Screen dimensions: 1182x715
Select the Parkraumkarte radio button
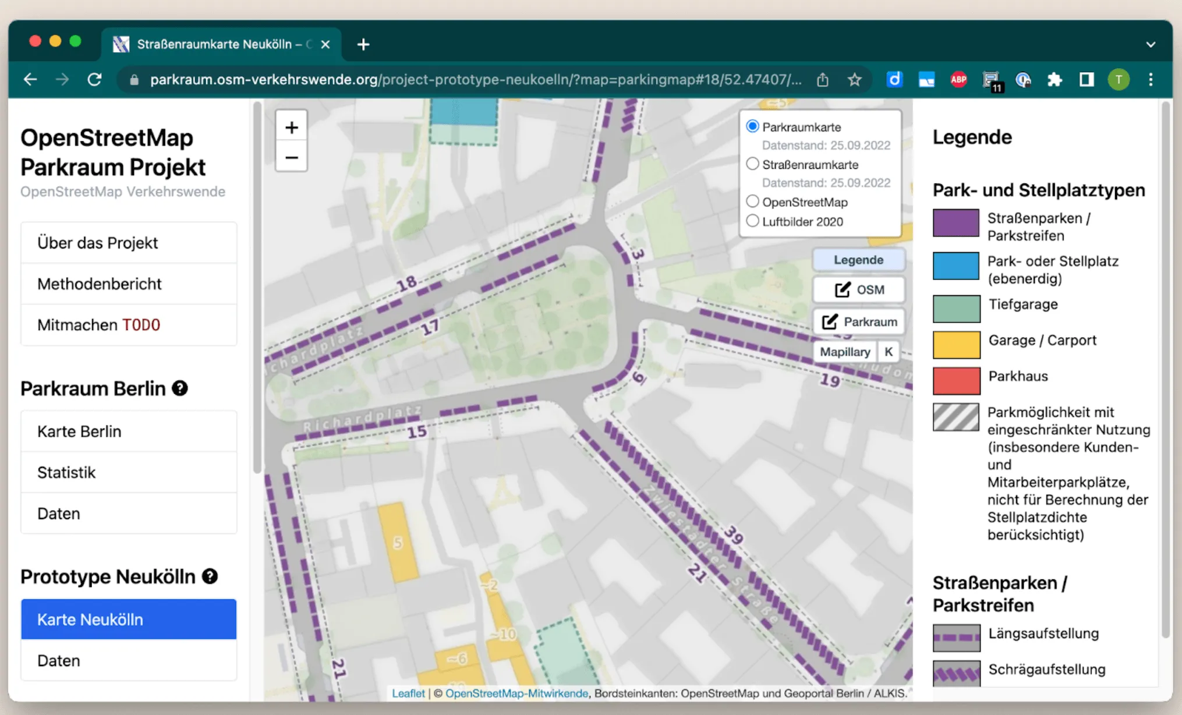click(x=752, y=126)
